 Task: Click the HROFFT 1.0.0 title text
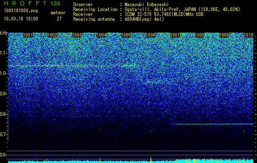pos(32,3)
